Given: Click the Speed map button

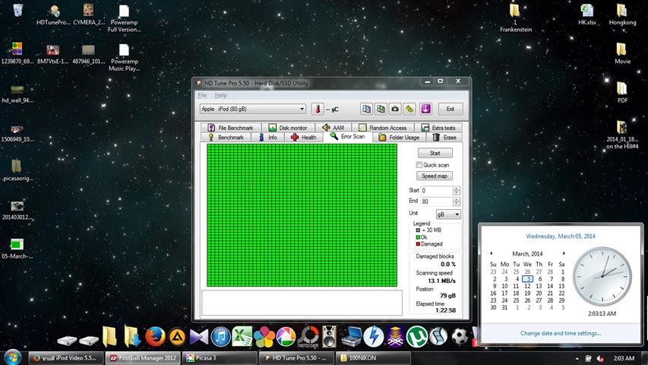Looking at the screenshot, I should click(x=435, y=176).
